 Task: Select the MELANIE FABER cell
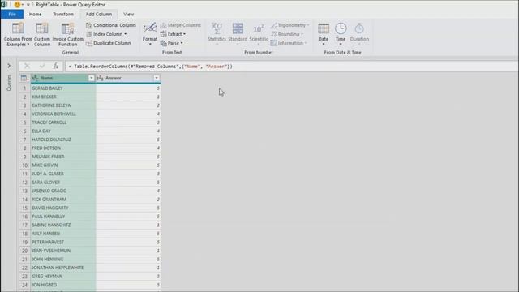[63, 157]
